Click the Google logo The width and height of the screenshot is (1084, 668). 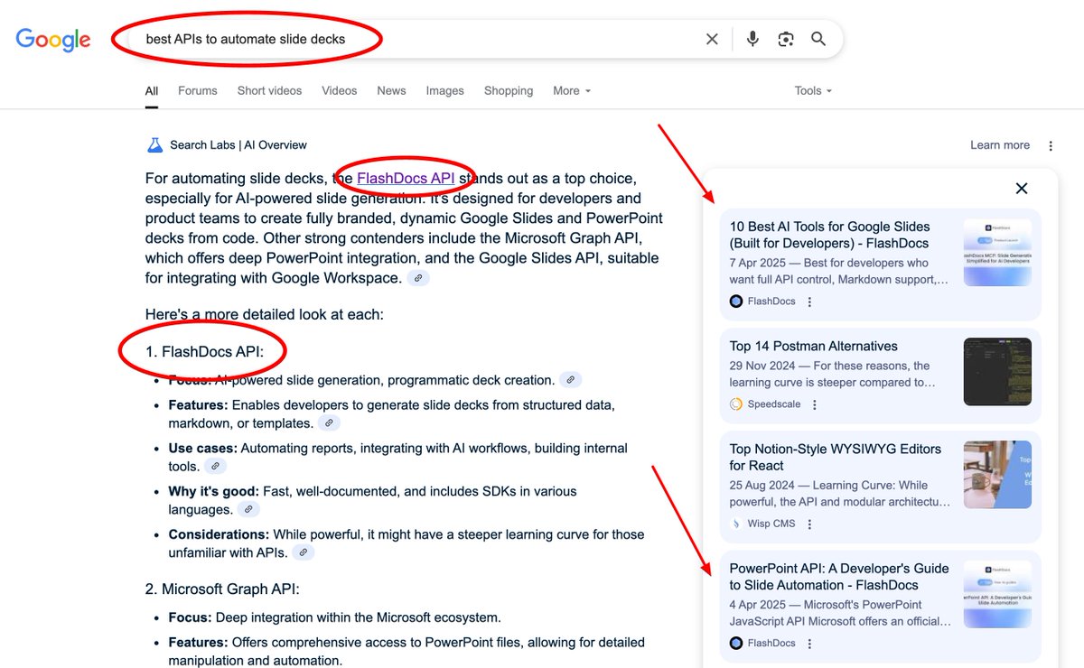click(53, 39)
